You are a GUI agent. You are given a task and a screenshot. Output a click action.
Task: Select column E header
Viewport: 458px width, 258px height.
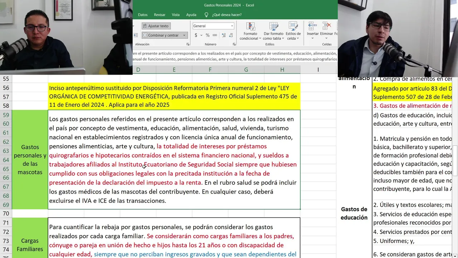(x=174, y=70)
